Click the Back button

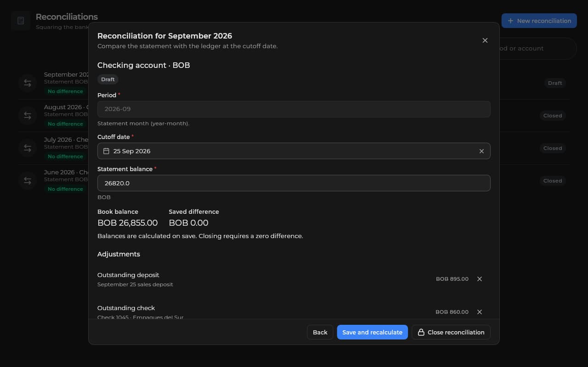click(x=320, y=332)
